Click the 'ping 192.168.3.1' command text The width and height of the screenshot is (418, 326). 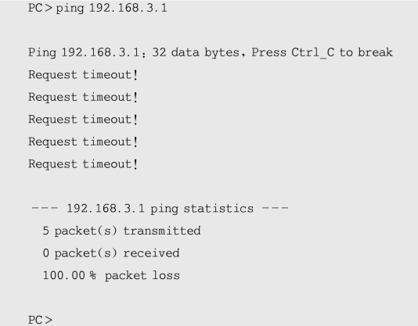111,8
